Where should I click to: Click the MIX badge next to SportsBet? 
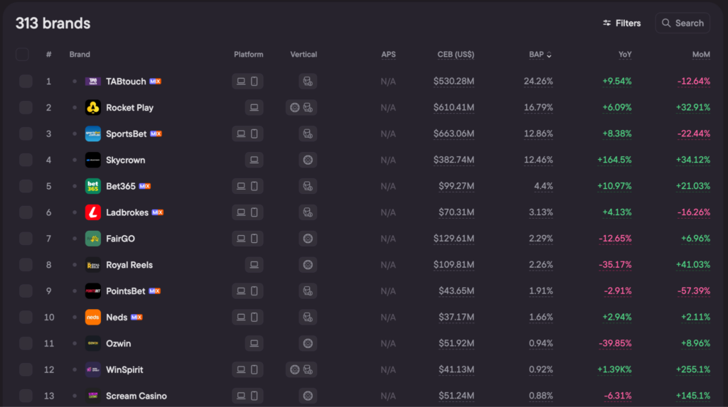click(x=156, y=134)
